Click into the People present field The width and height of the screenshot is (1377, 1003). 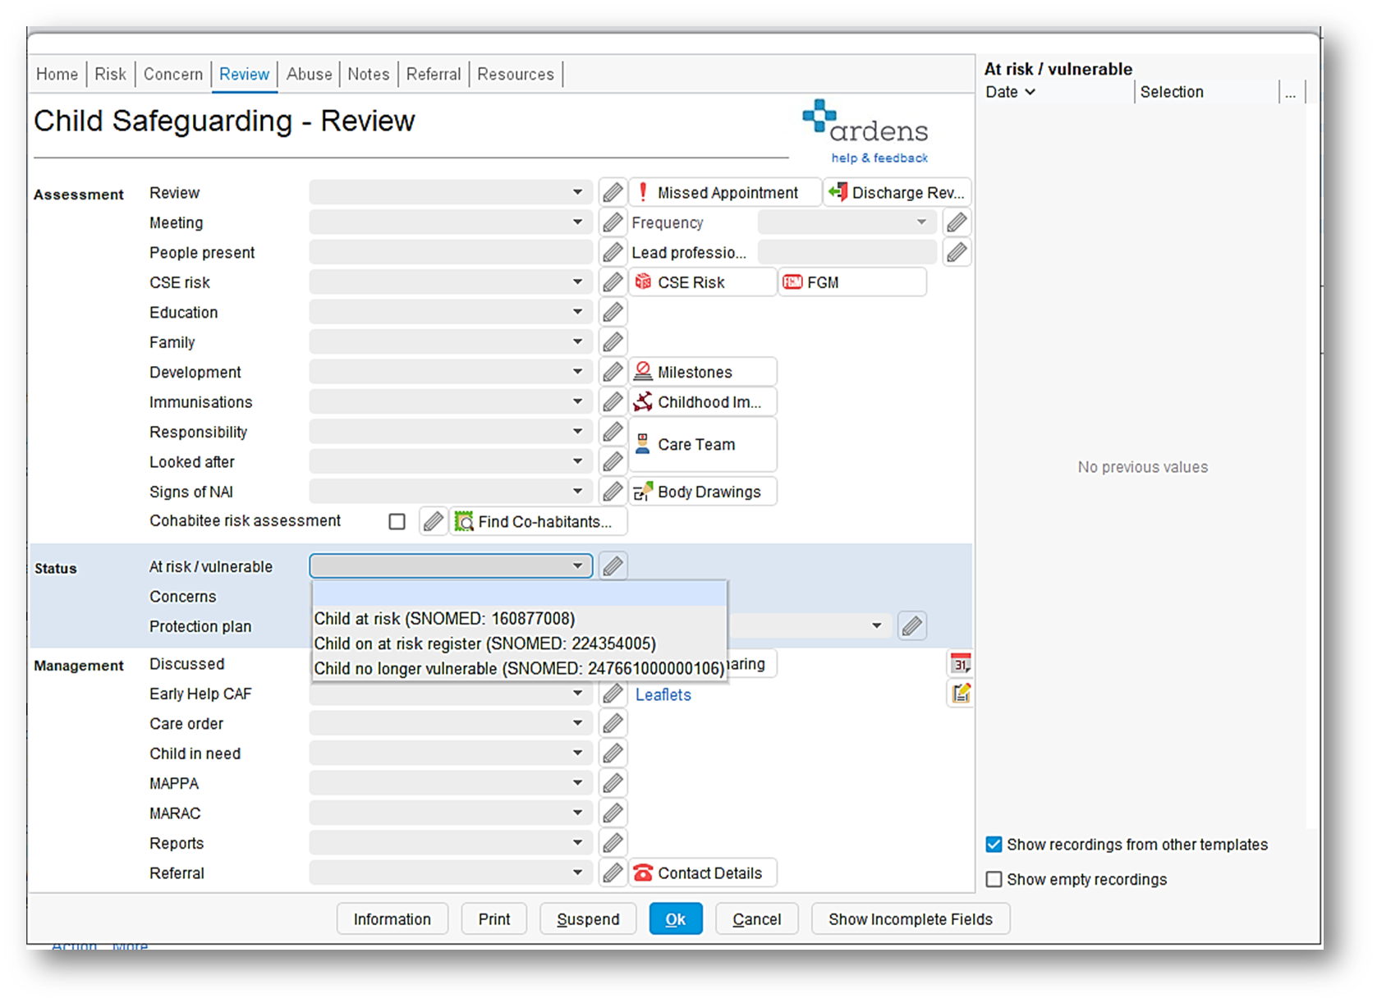click(451, 252)
